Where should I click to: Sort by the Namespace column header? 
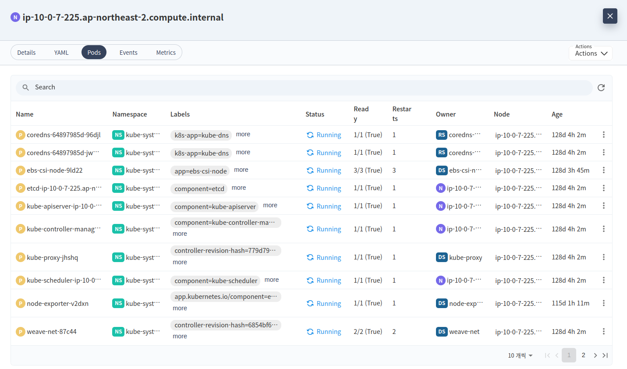[x=130, y=114]
